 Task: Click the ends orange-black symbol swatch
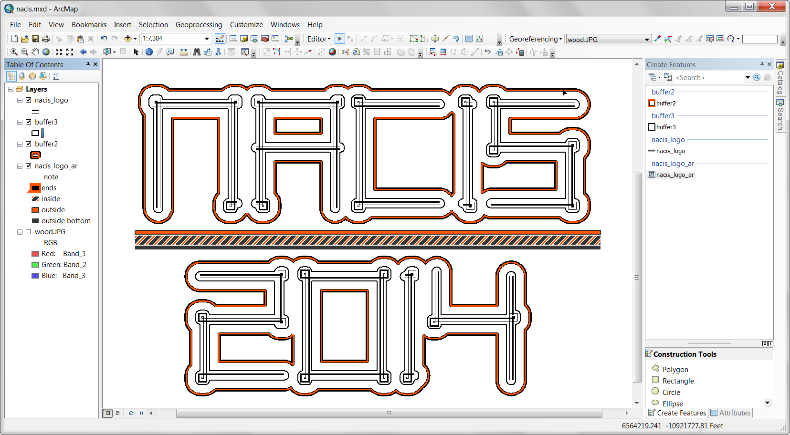tap(35, 188)
